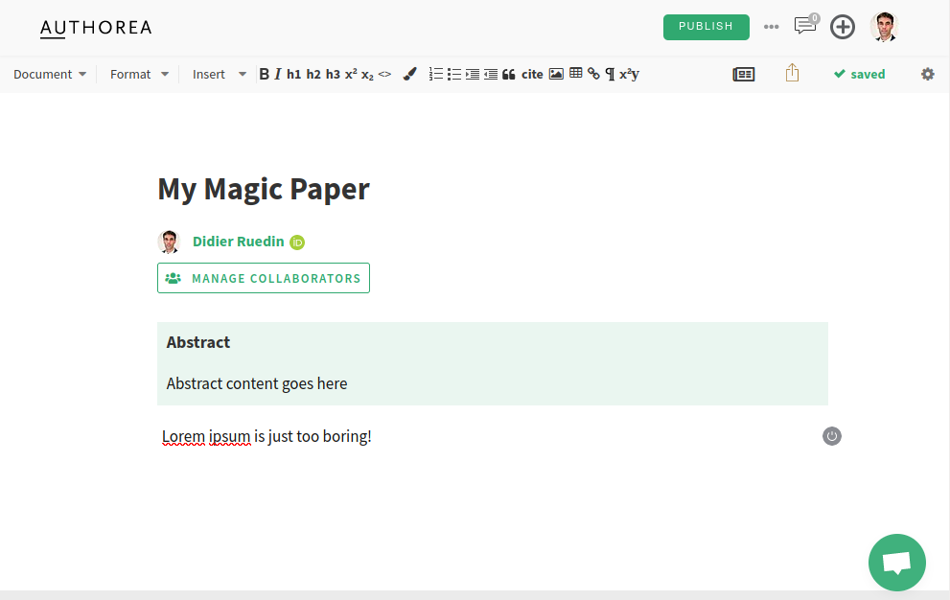Click into the Abstract content text
This screenshot has height=600, width=950.
point(257,383)
